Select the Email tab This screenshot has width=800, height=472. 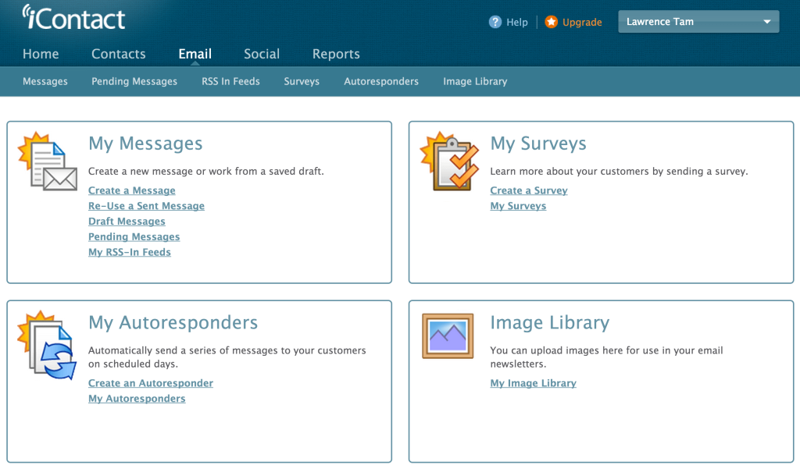click(x=195, y=54)
